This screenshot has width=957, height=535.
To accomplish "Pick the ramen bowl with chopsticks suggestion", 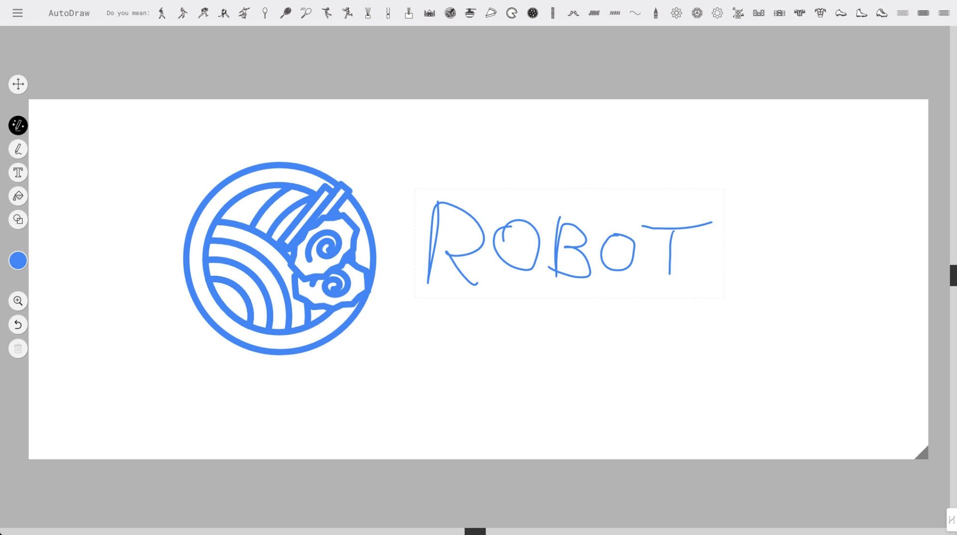I will pyautogui.click(x=470, y=13).
